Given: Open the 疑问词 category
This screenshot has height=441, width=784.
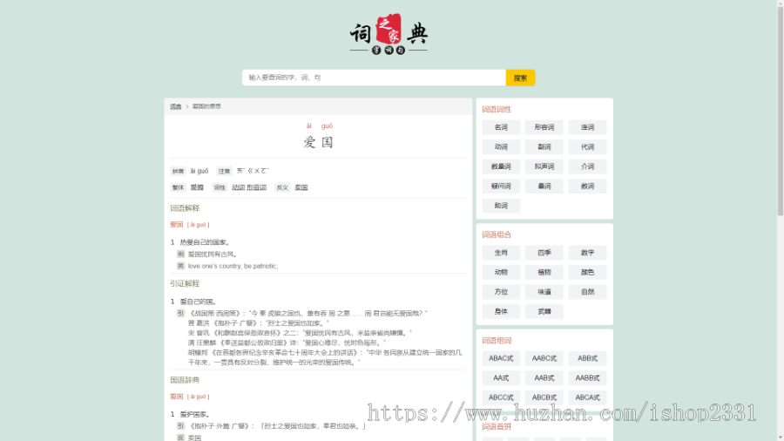Looking at the screenshot, I should click(x=501, y=186).
